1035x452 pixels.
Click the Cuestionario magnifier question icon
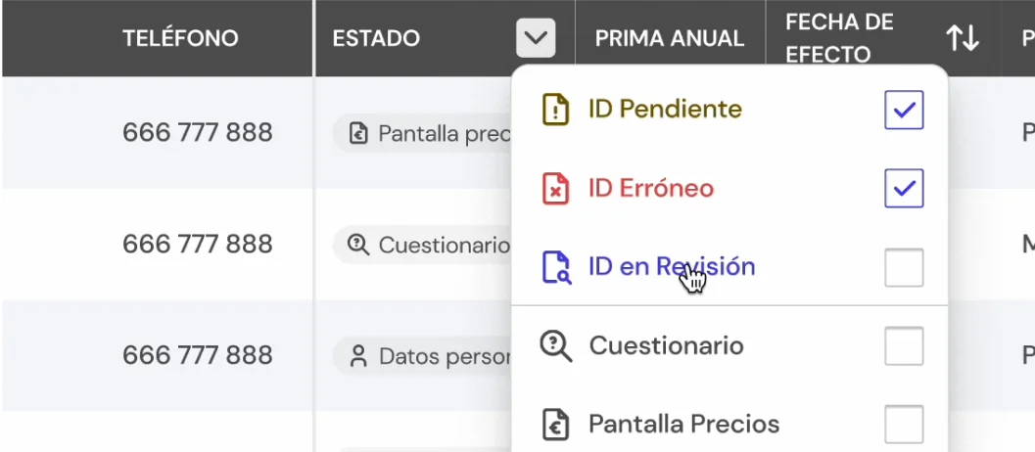555,345
